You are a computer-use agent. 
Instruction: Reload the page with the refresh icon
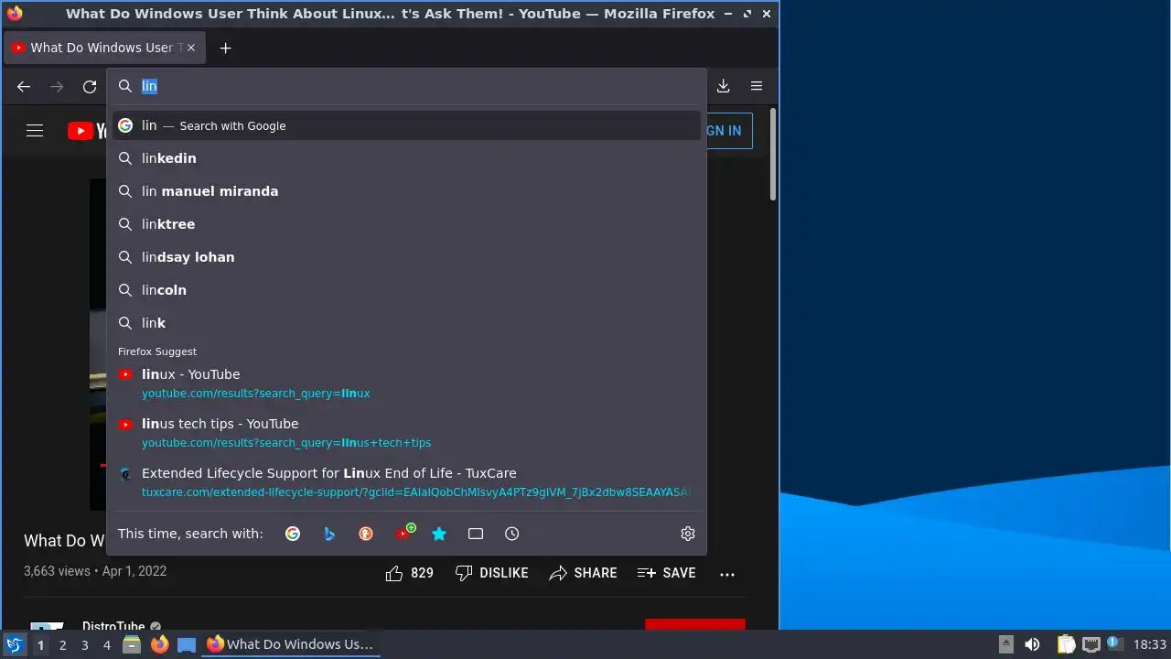coord(90,86)
